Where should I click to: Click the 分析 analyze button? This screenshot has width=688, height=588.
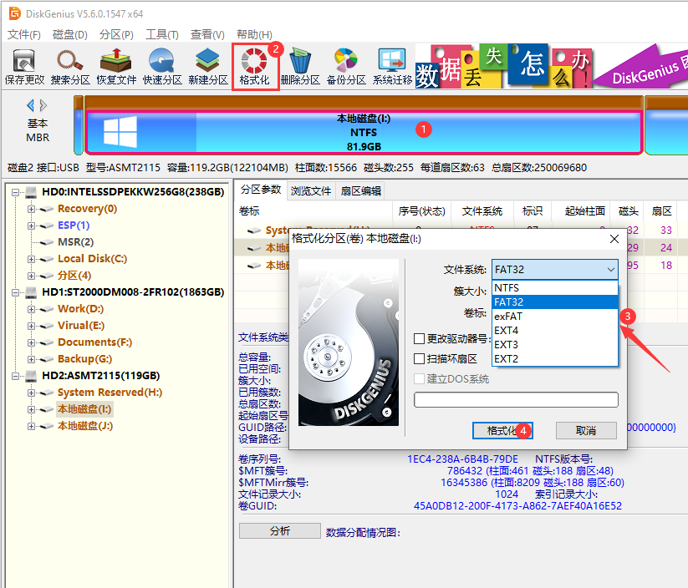(280, 531)
